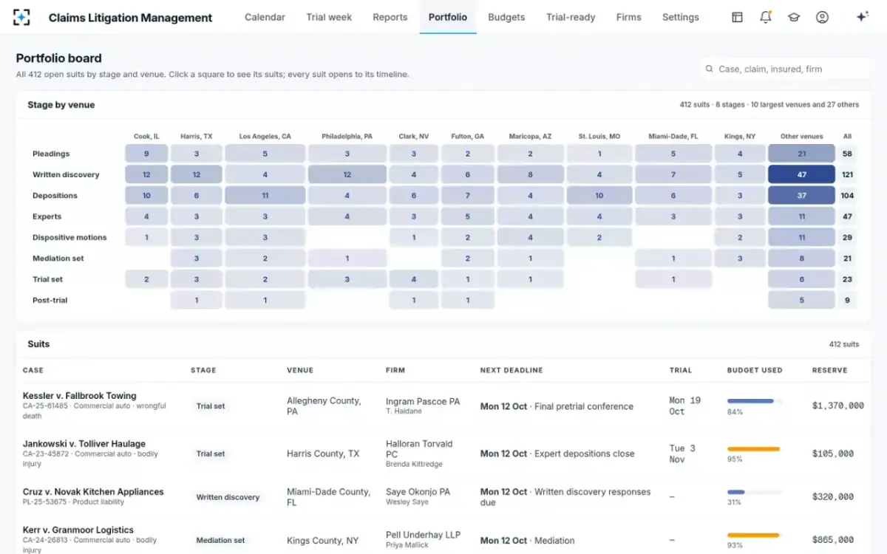Select Other venues Post-trial square showing 5

pyautogui.click(x=802, y=300)
